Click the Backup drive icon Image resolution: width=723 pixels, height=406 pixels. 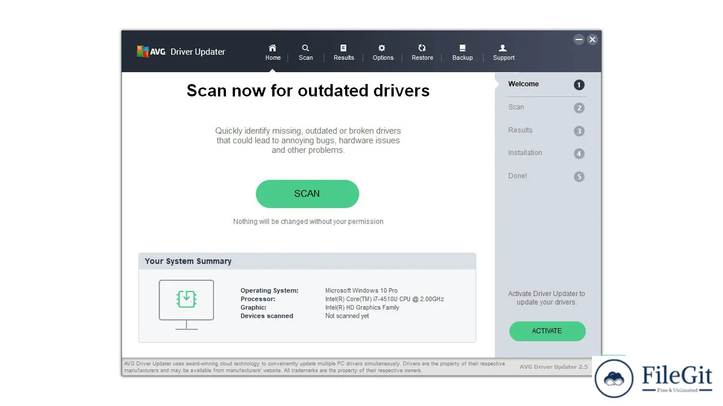tap(463, 48)
